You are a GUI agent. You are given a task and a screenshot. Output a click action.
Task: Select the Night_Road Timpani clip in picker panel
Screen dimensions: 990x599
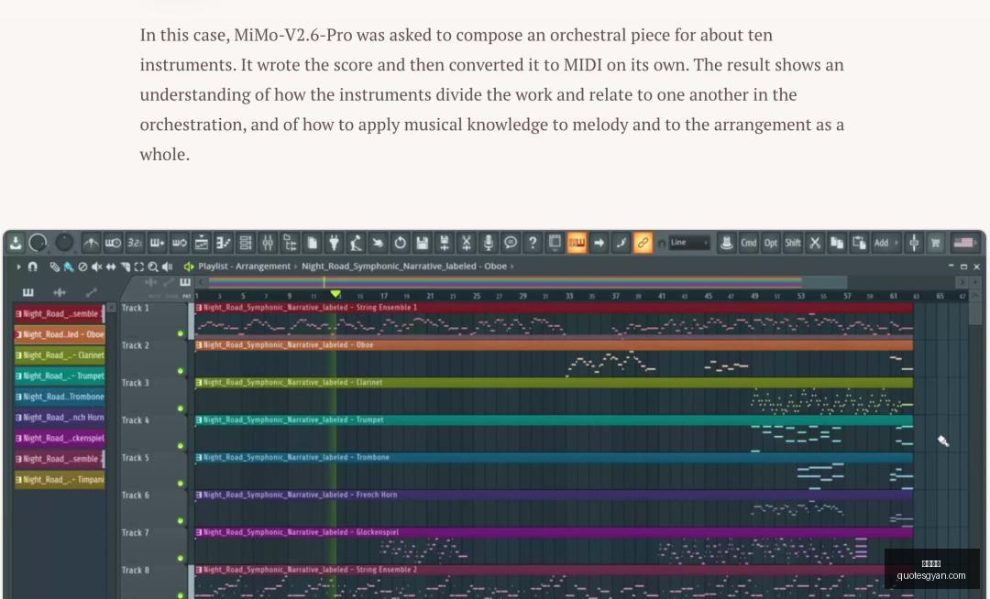(x=60, y=480)
